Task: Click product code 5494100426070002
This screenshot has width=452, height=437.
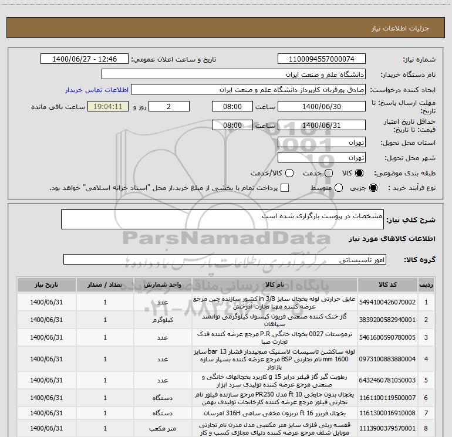Action: pos(387,302)
